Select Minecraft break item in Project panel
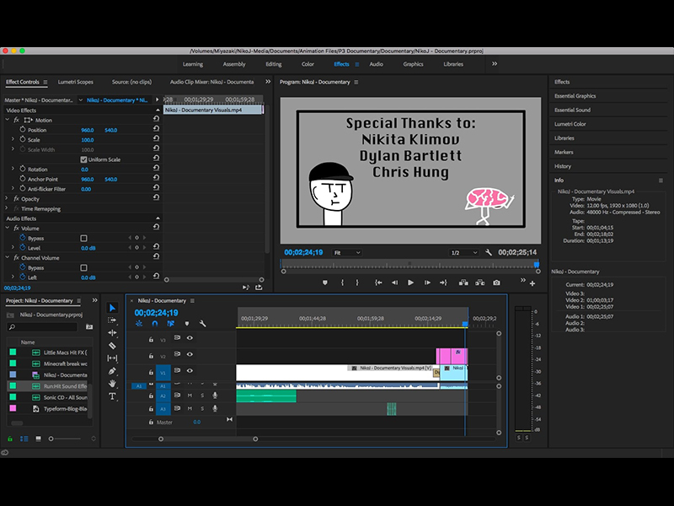 pyautogui.click(x=64, y=363)
